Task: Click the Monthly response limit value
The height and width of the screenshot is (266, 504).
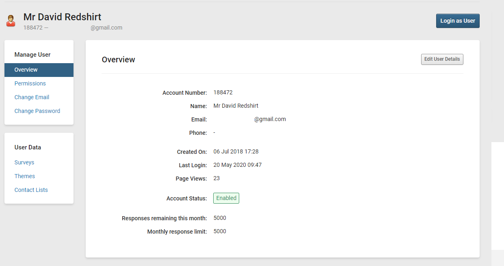Action: pyautogui.click(x=220, y=231)
